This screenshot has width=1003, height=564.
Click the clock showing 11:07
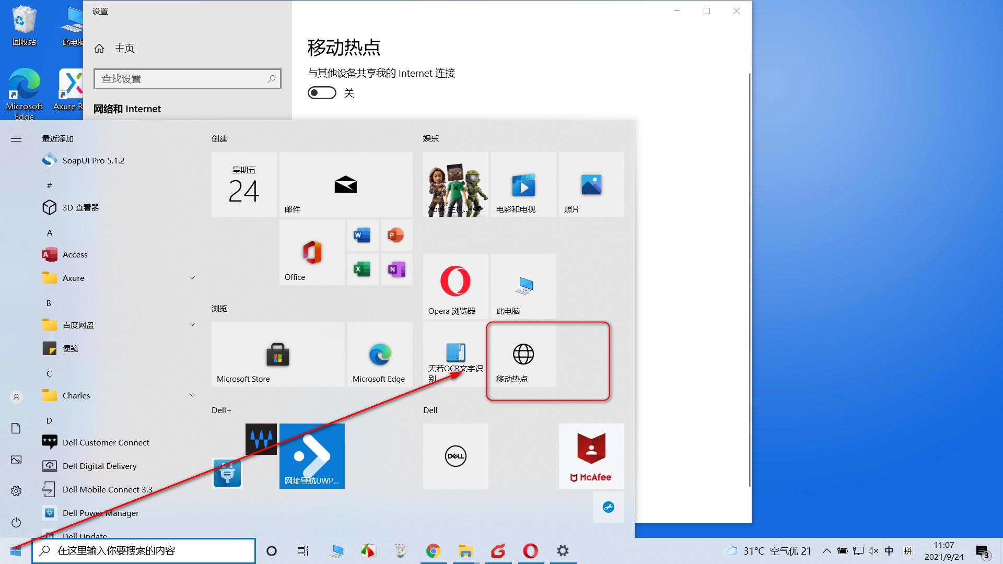pyautogui.click(x=944, y=551)
